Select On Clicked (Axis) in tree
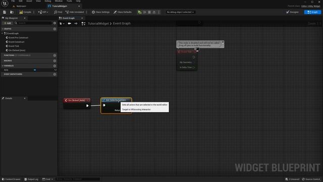Viewport: 323px width, 182px height. coord(17,51)
